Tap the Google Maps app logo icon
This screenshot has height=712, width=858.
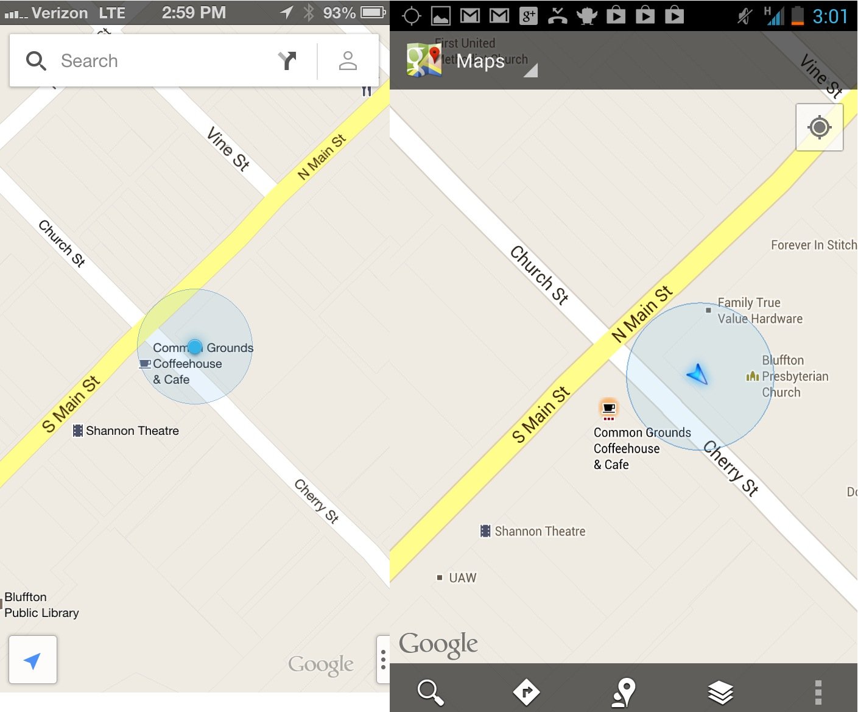424,61
